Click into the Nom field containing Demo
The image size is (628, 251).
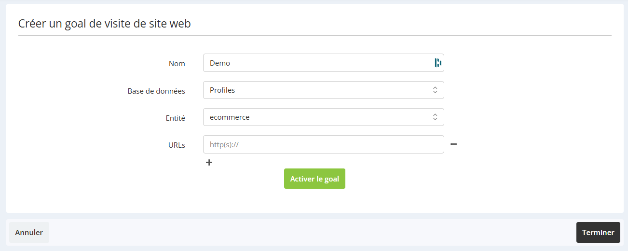[x=324, y=63]
